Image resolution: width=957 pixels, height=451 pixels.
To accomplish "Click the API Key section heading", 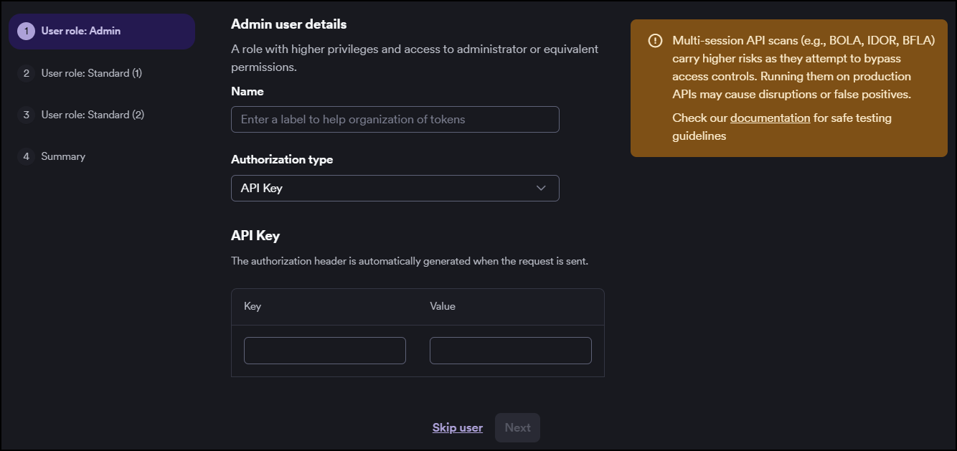I will (x=255, y=236).
